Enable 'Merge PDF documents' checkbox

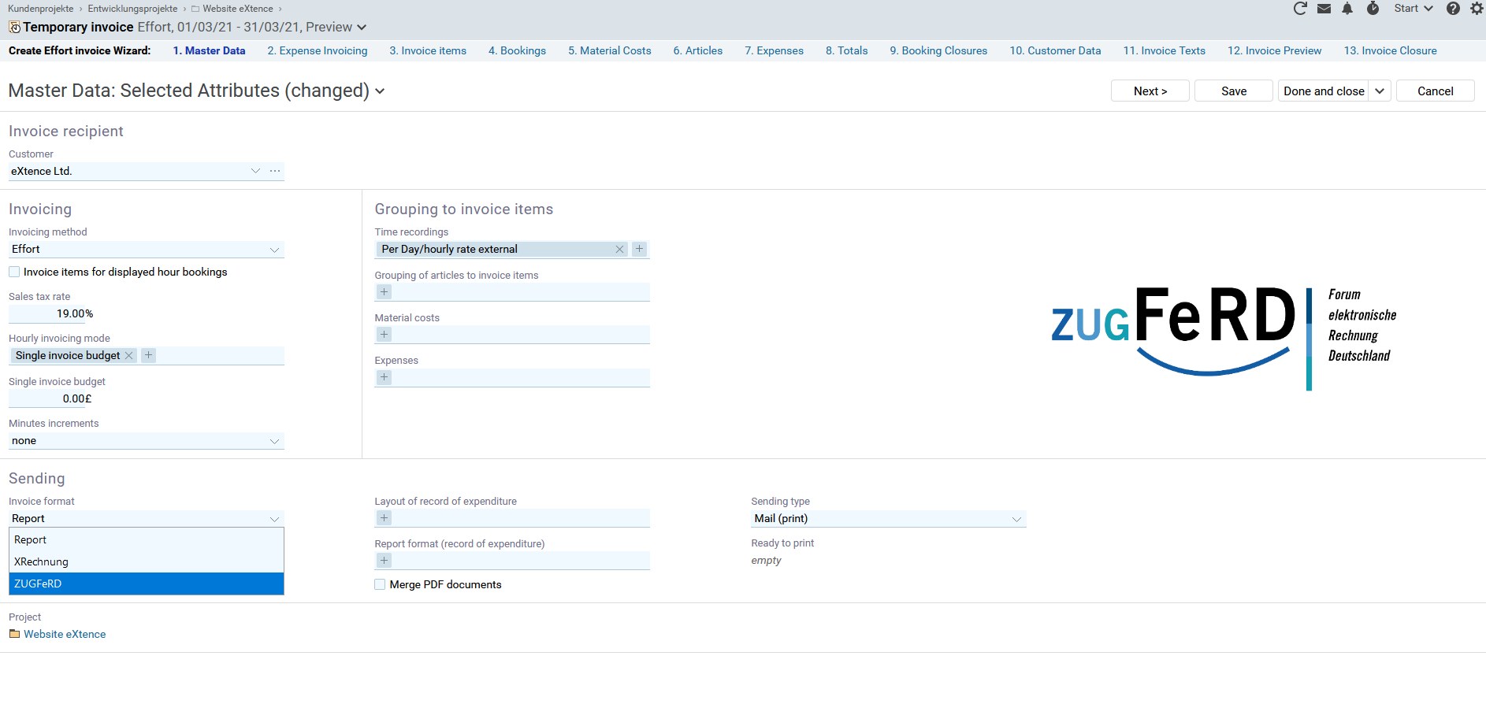point(380,584)
